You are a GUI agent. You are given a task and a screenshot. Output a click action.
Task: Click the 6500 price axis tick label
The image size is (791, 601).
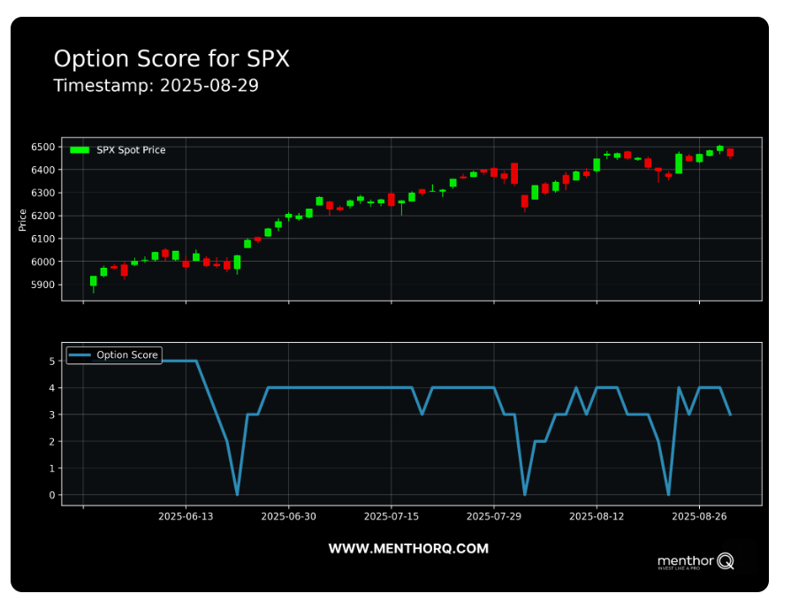(42, 147)
